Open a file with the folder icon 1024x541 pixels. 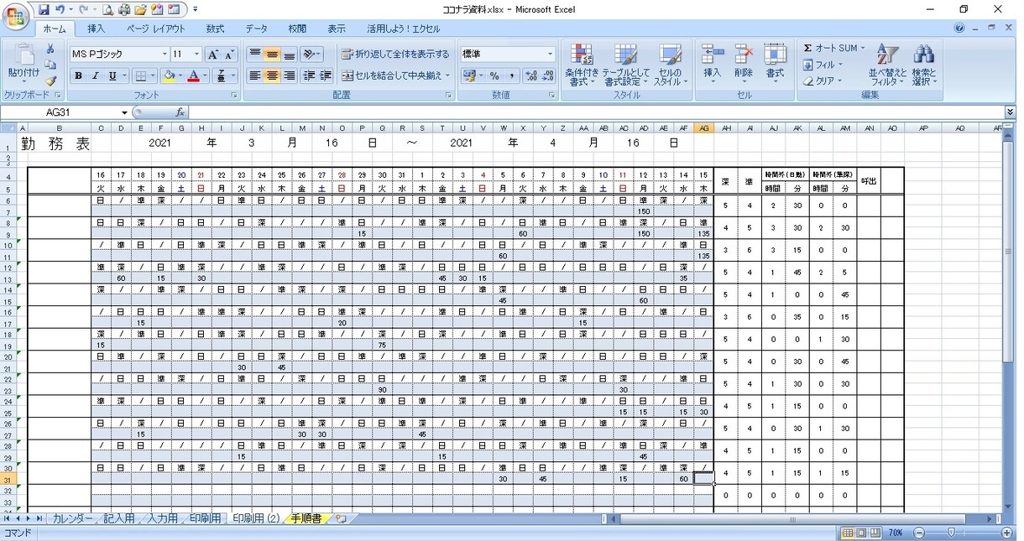140,10
